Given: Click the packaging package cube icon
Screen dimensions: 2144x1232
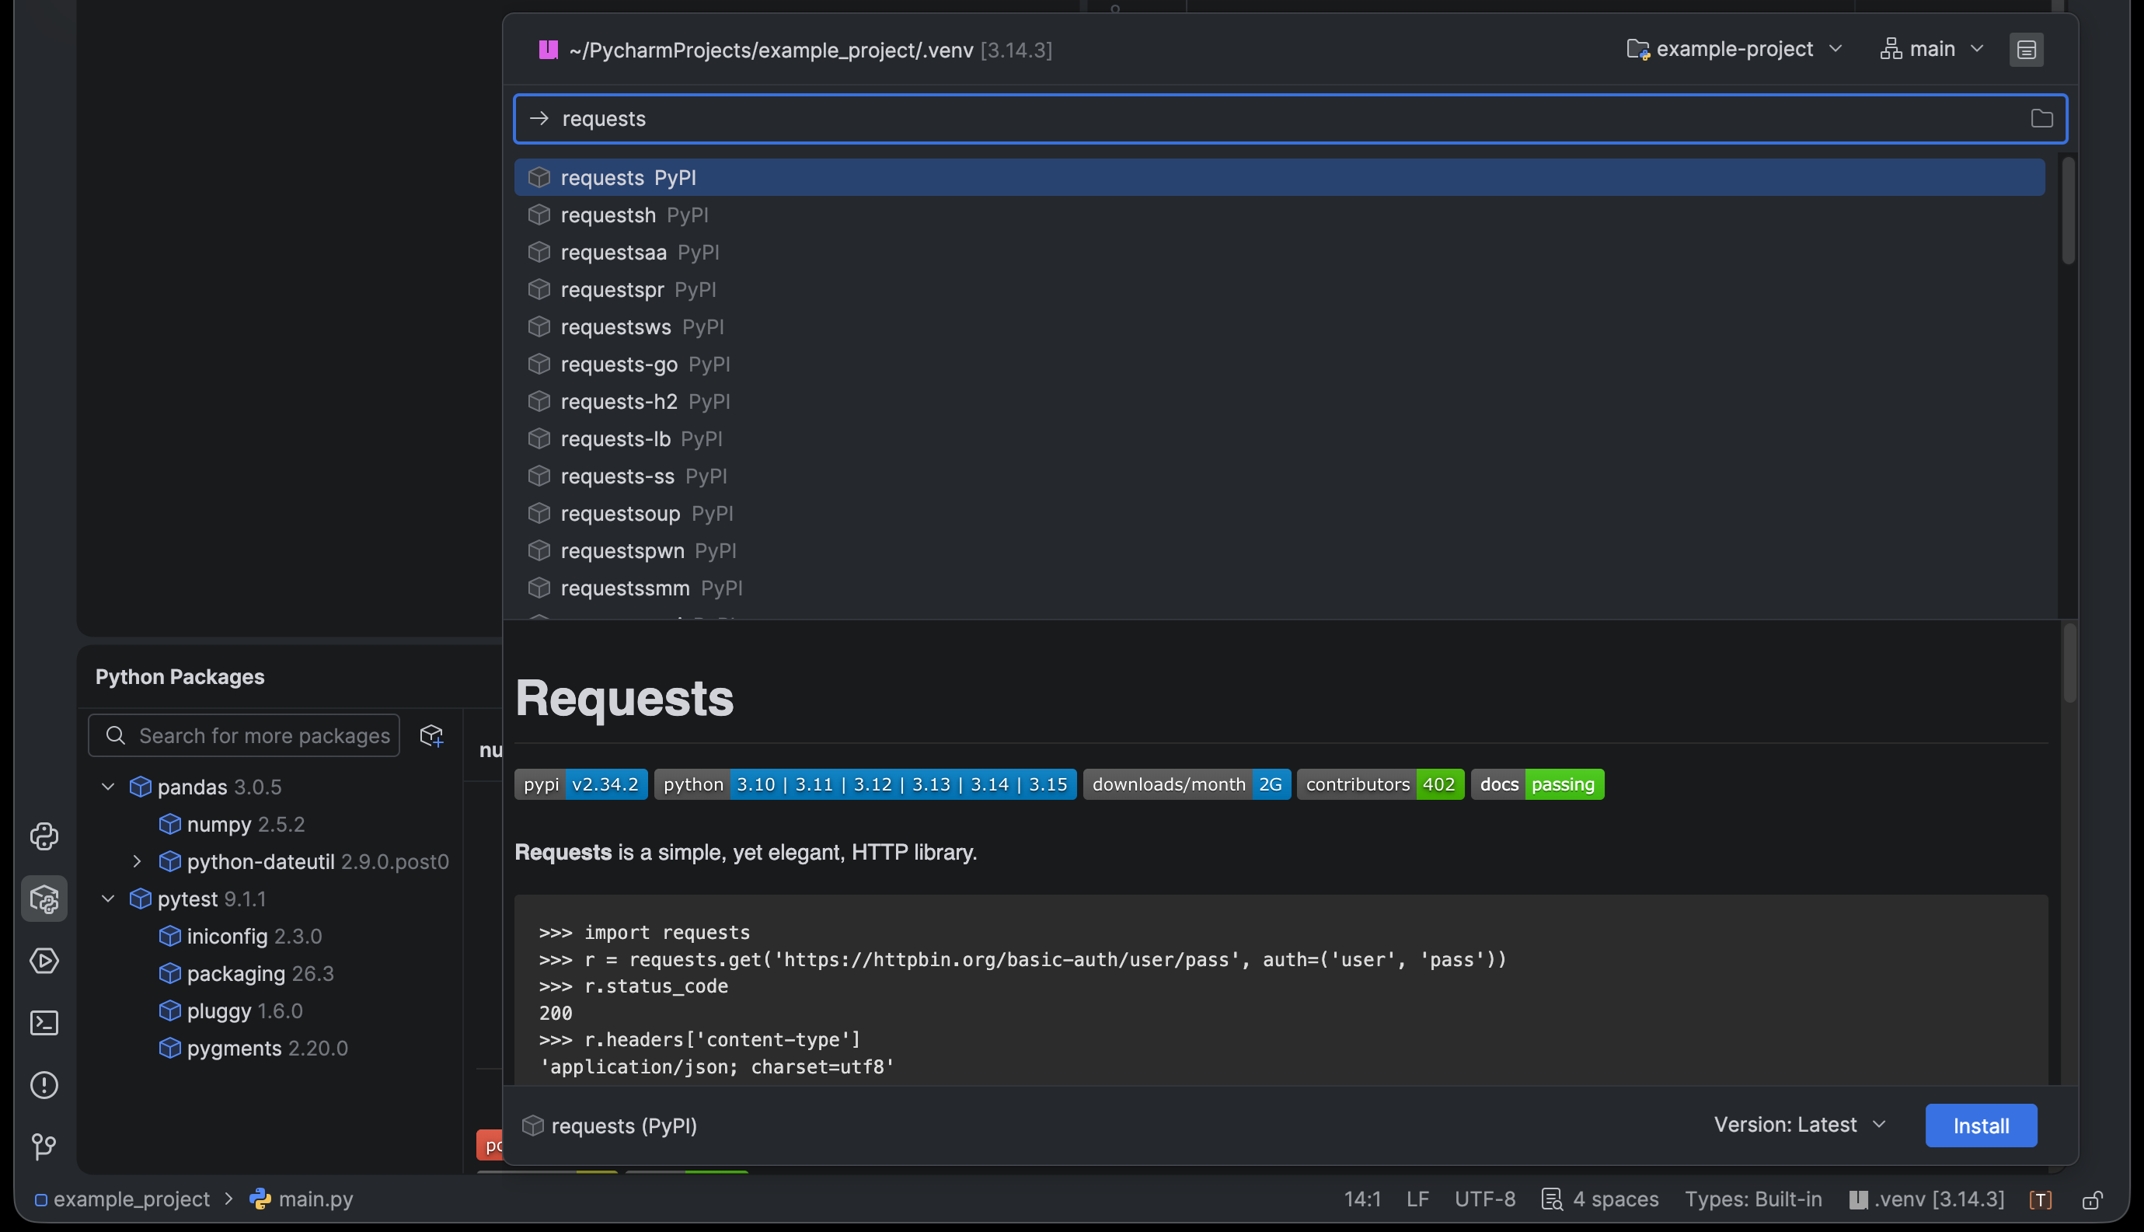Looking at the screenshot, I should [x=170, y=973].
